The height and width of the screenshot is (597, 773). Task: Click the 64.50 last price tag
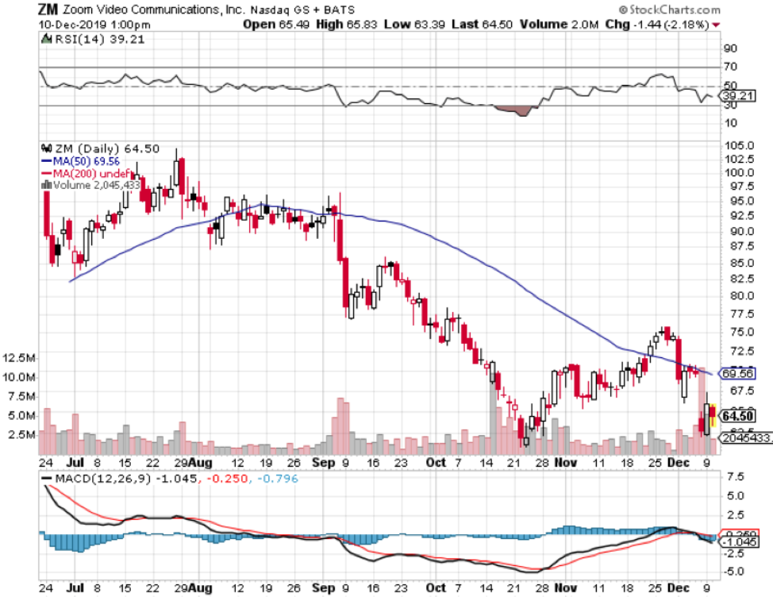tap(737, 416)
